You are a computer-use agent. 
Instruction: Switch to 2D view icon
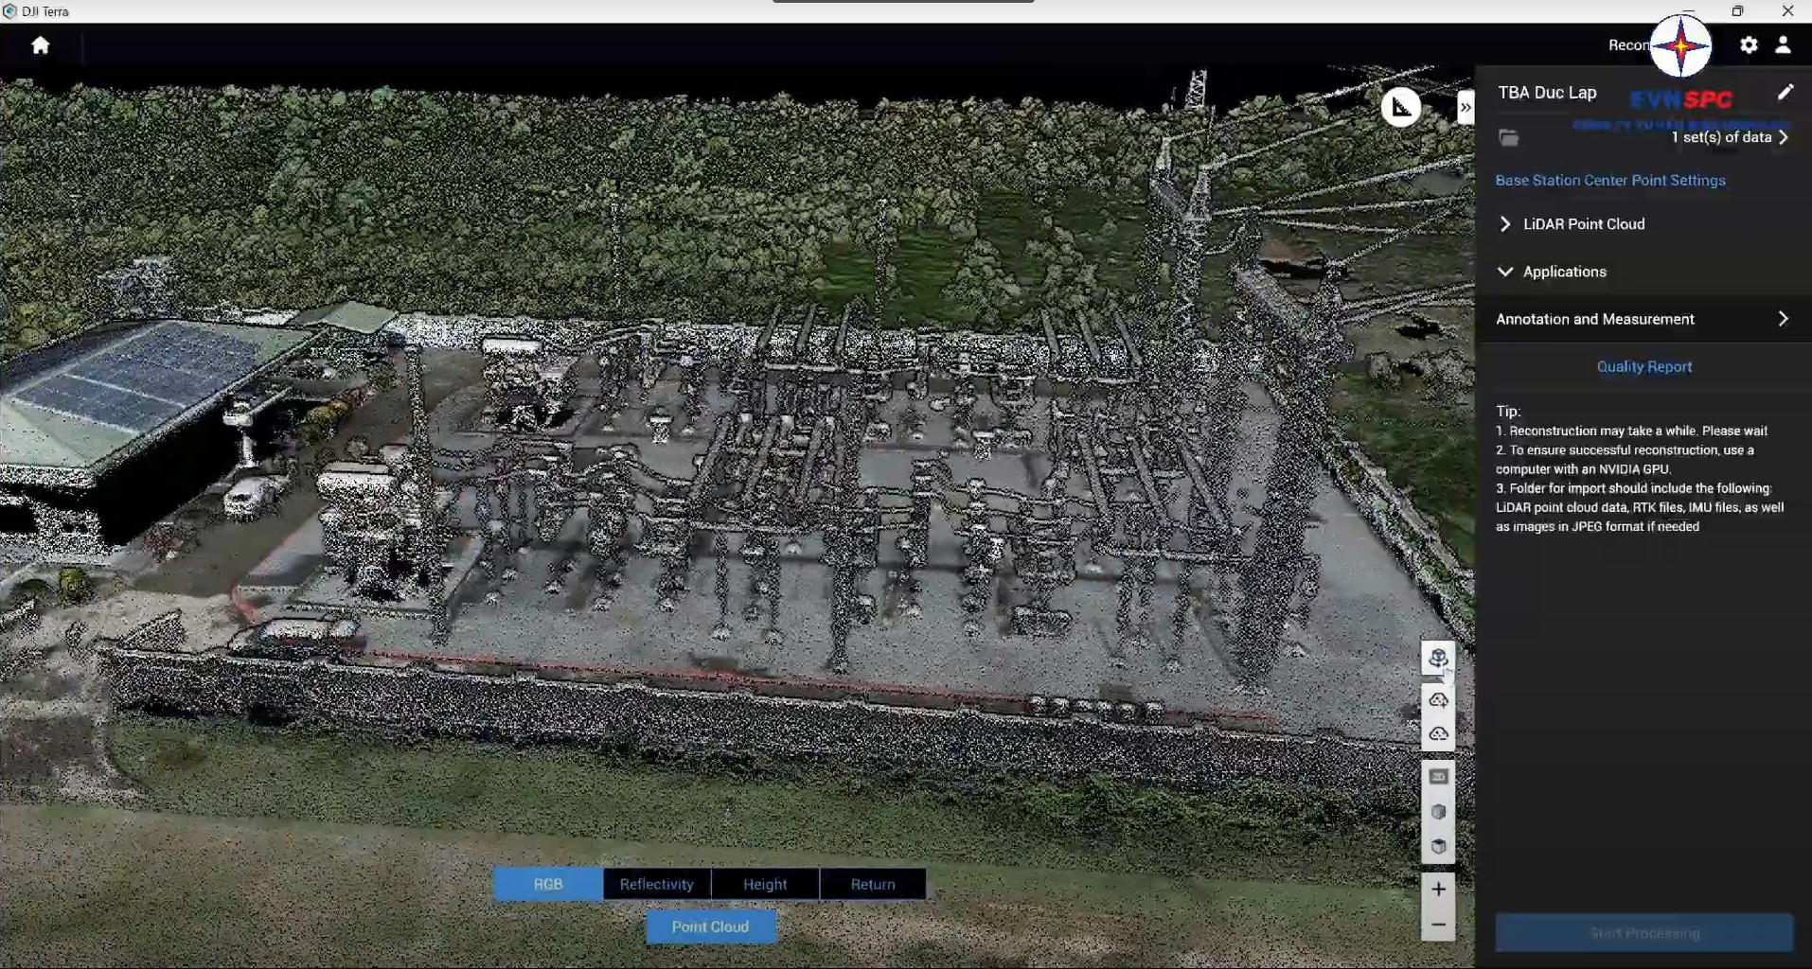coord(1438,777)
